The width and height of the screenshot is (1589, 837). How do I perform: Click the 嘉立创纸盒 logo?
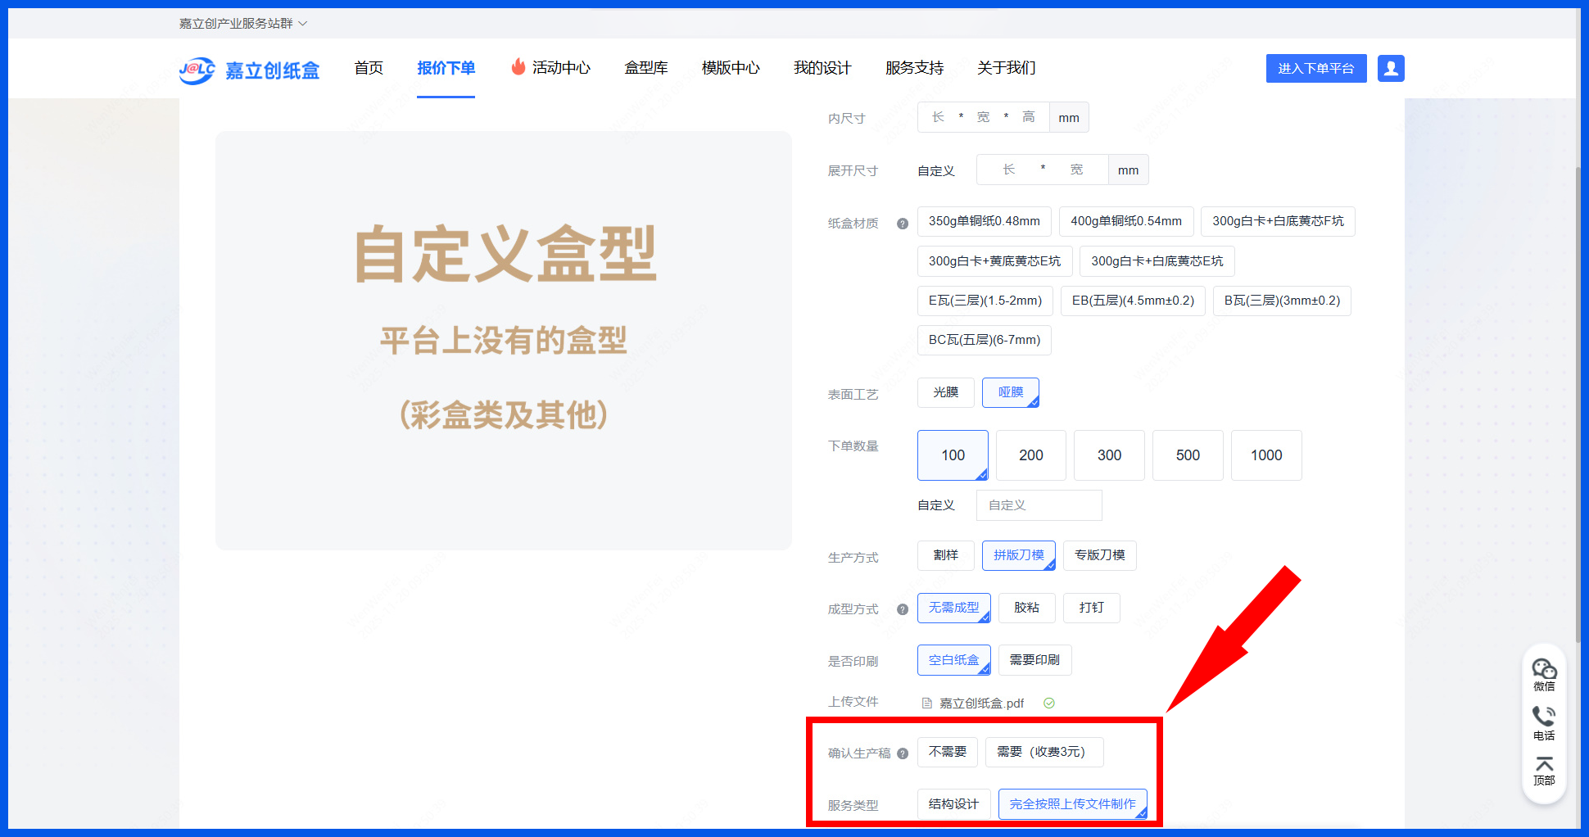point(249,70)
